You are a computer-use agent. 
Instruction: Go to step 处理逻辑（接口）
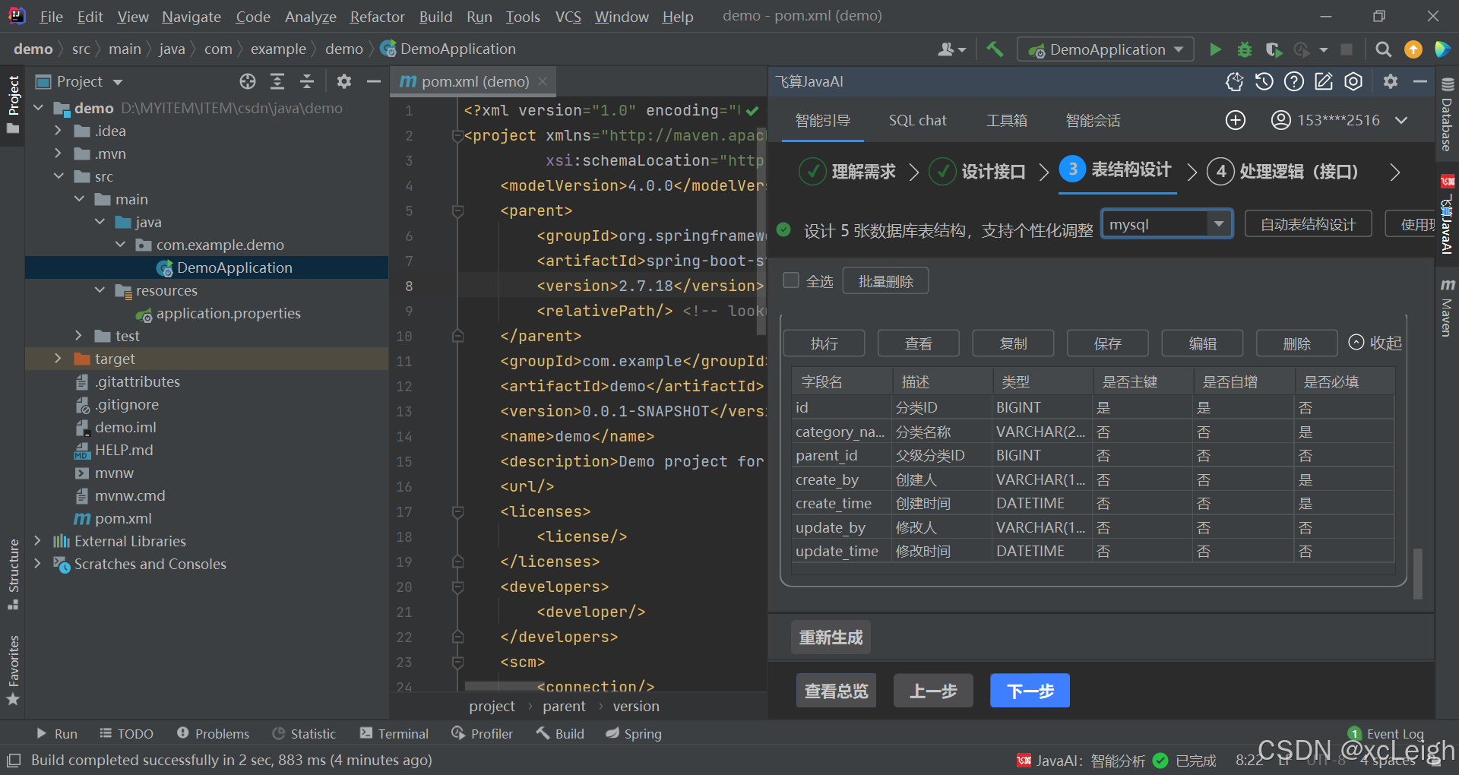tap(1283, 171)
